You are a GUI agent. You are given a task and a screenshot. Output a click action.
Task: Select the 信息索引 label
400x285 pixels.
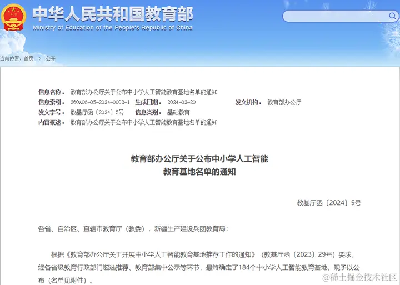point(51,102)
